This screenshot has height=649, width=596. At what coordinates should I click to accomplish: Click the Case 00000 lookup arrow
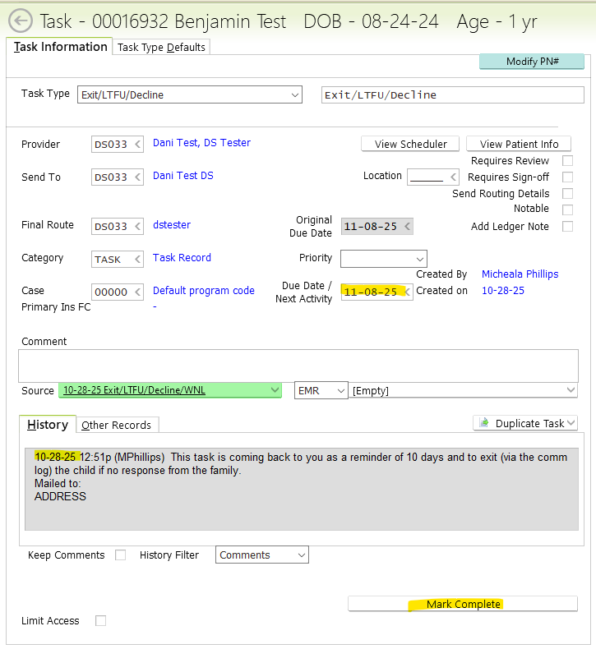[x=137, y=292]
